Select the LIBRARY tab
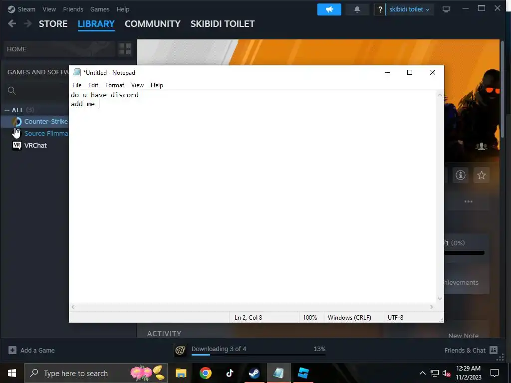This screenshot has width=511, height=383. click(96, 24)
